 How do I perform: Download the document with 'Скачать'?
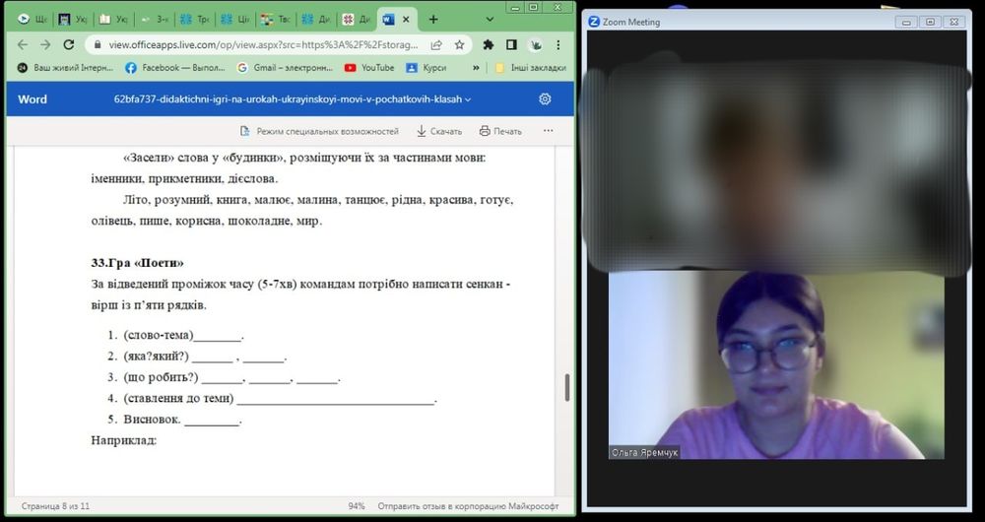pyautogui.click(x=439, y=131)
